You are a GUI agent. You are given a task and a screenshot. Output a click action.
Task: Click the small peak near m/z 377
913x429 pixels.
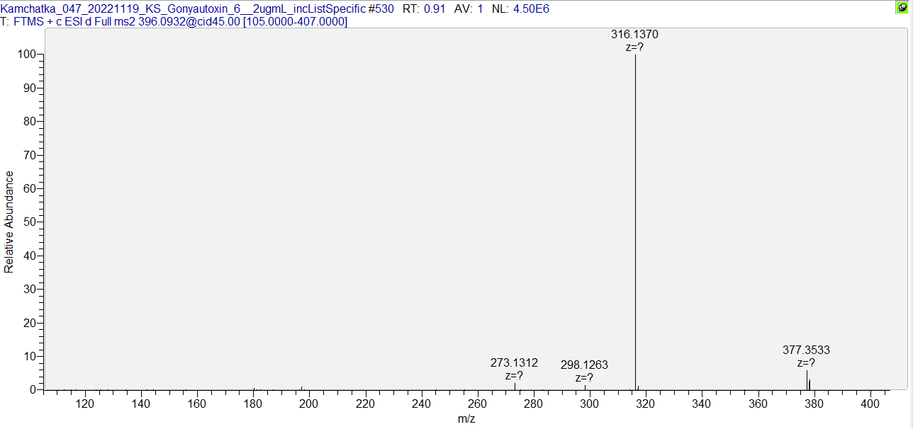[x=807, y=380]
